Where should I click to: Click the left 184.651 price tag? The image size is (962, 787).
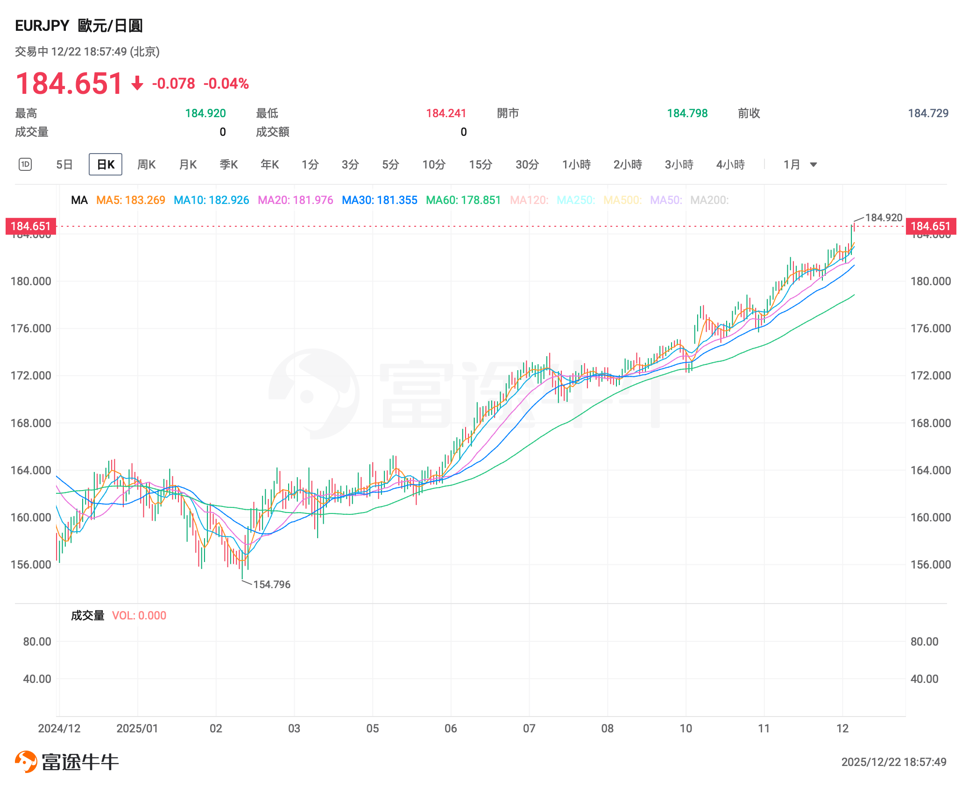coord(30,226)
